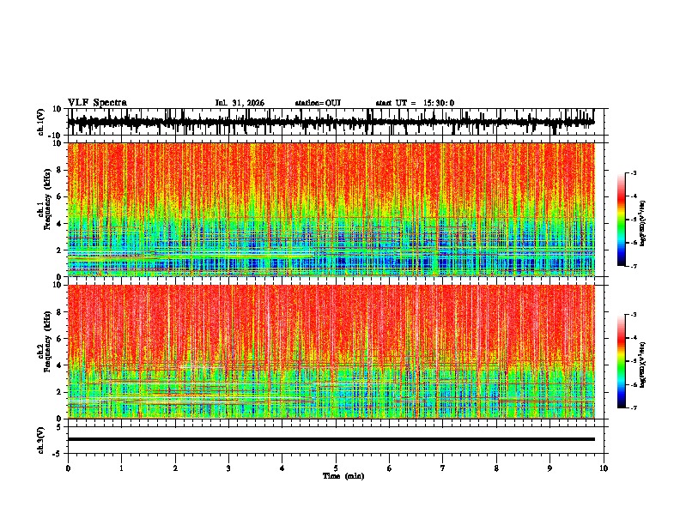The height and width of the screenshot is (525, 680).
Task: Click the '-6' label on ch.2 color bar
Action: (634, 384)
